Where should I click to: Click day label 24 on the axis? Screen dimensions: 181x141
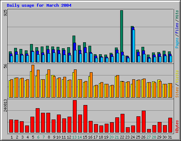click(133, 137)
